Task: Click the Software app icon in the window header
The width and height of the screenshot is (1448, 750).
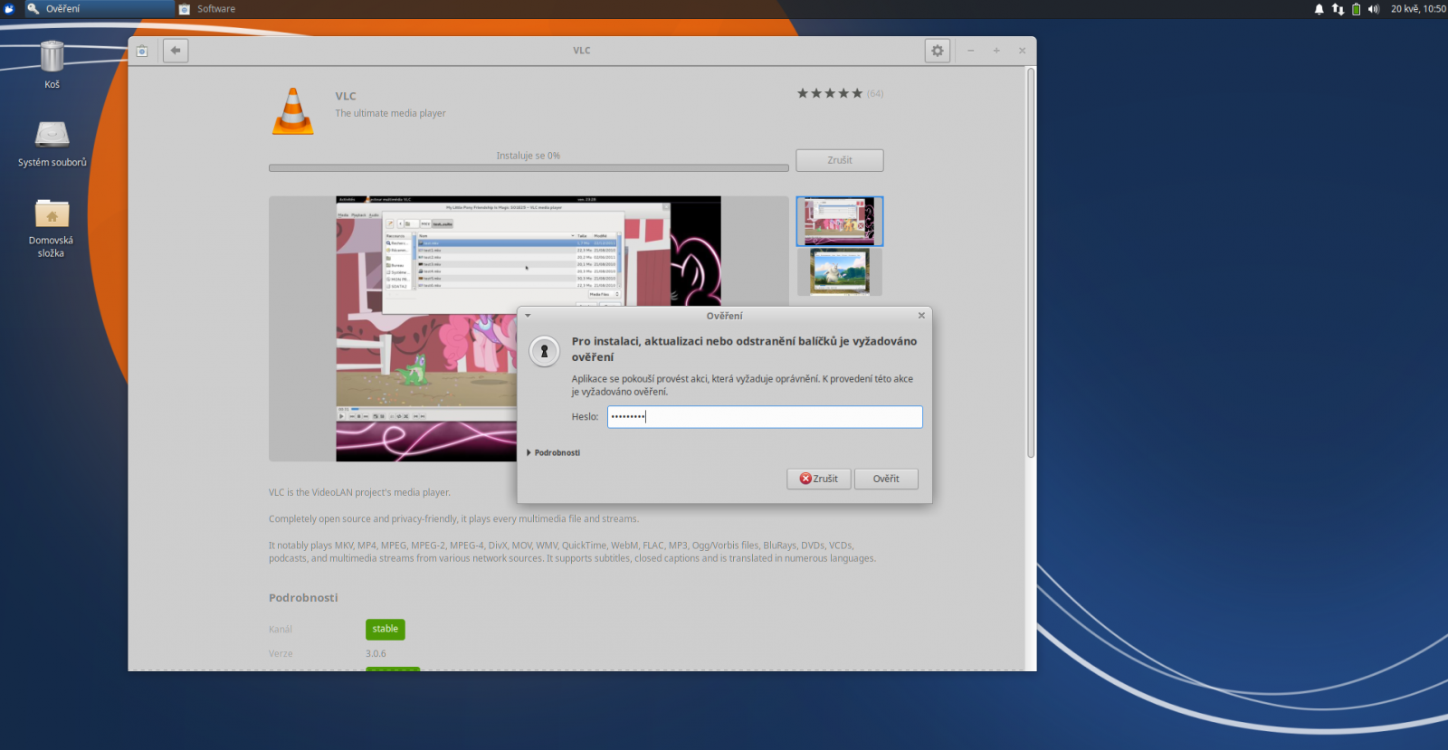Action: 142,51
